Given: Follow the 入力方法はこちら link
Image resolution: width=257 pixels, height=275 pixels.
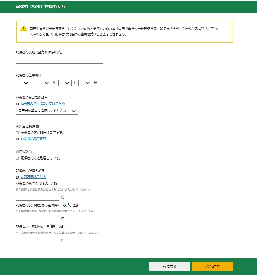Looking at the screenshot, I should [x=33, y=177].
